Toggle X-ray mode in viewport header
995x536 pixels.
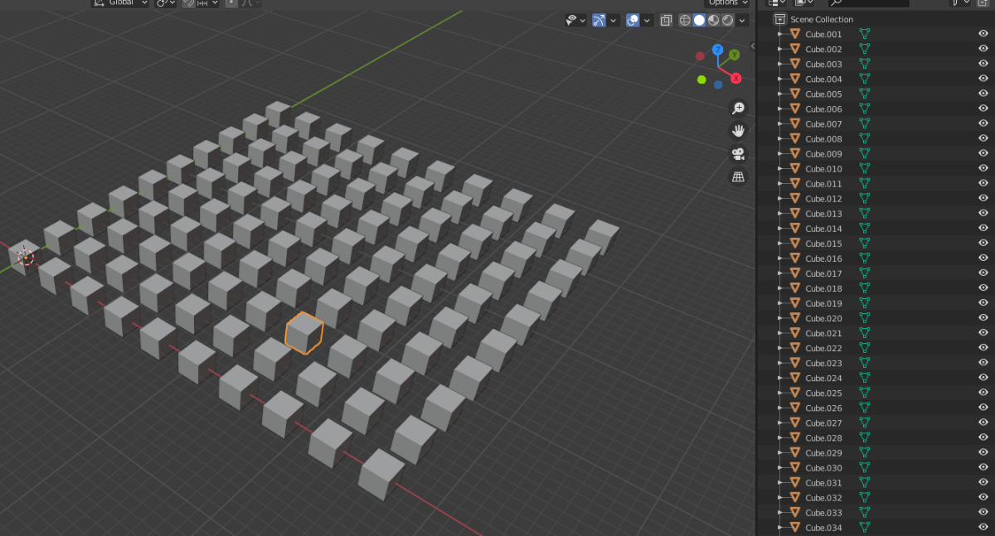pyautogui.click(x=666, y=20)
